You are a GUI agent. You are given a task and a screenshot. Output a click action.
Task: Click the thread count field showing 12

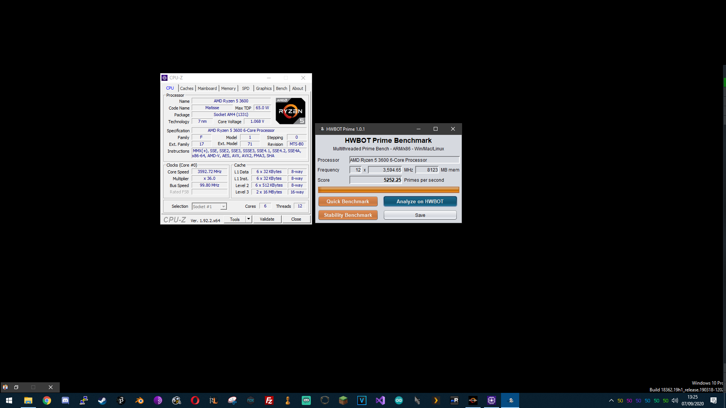[x=355, y=170]
